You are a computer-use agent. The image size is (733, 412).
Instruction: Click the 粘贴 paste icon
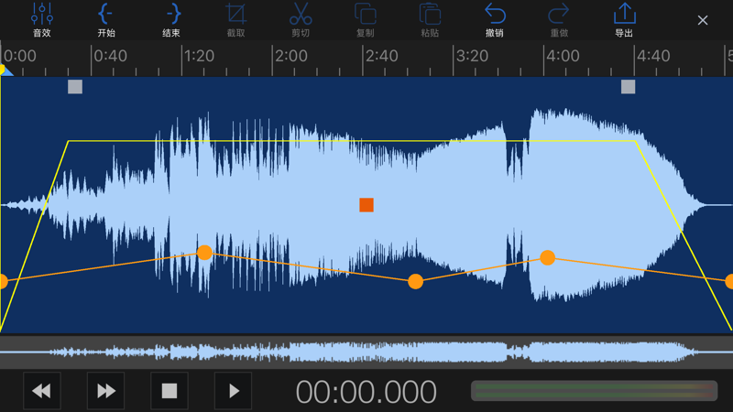[430, 19]
